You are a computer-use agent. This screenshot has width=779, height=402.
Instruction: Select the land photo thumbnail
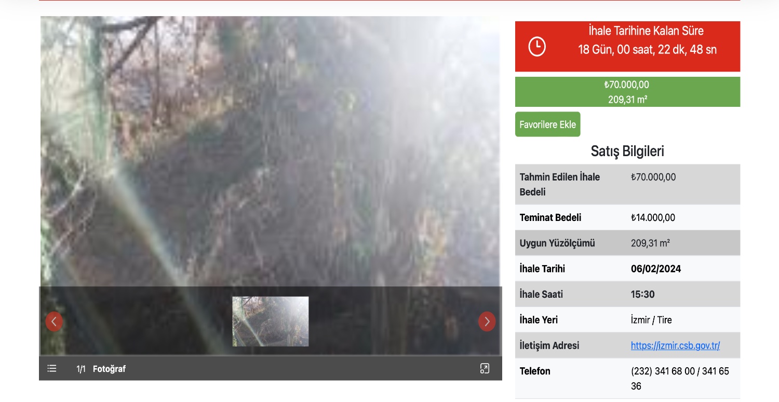pyautogui.click(x=271, y=322)
